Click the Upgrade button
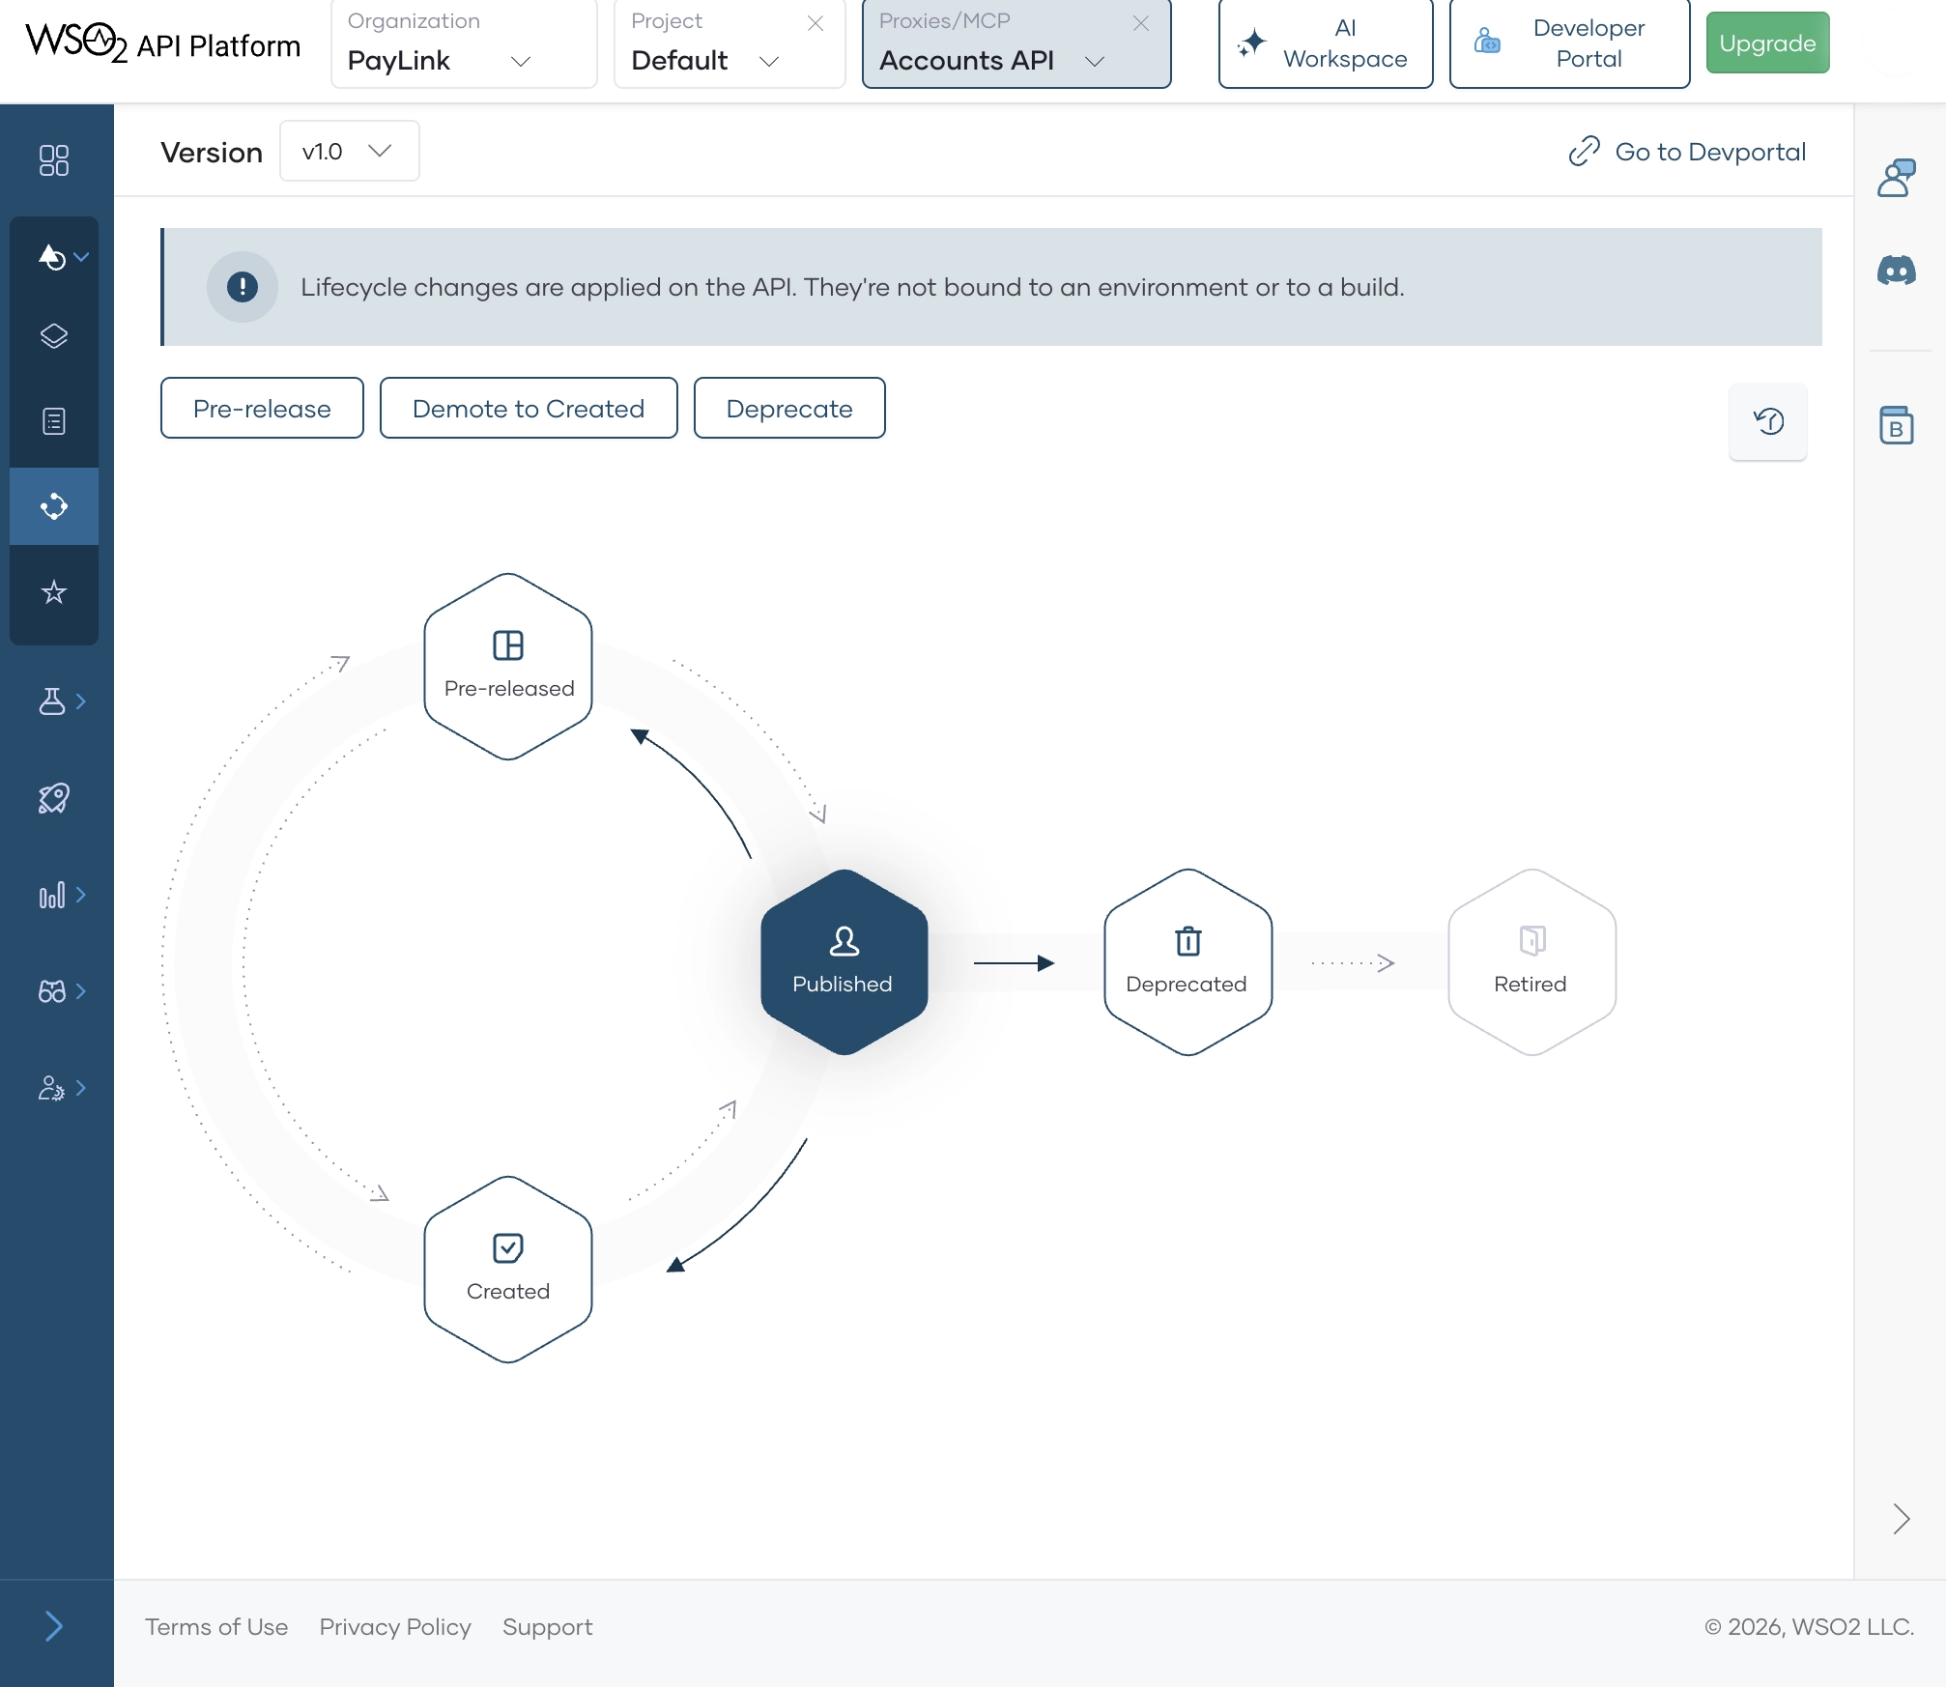 [x=1767, y=43]
